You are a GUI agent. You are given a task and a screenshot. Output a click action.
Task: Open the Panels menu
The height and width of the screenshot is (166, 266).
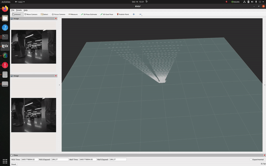19,10
